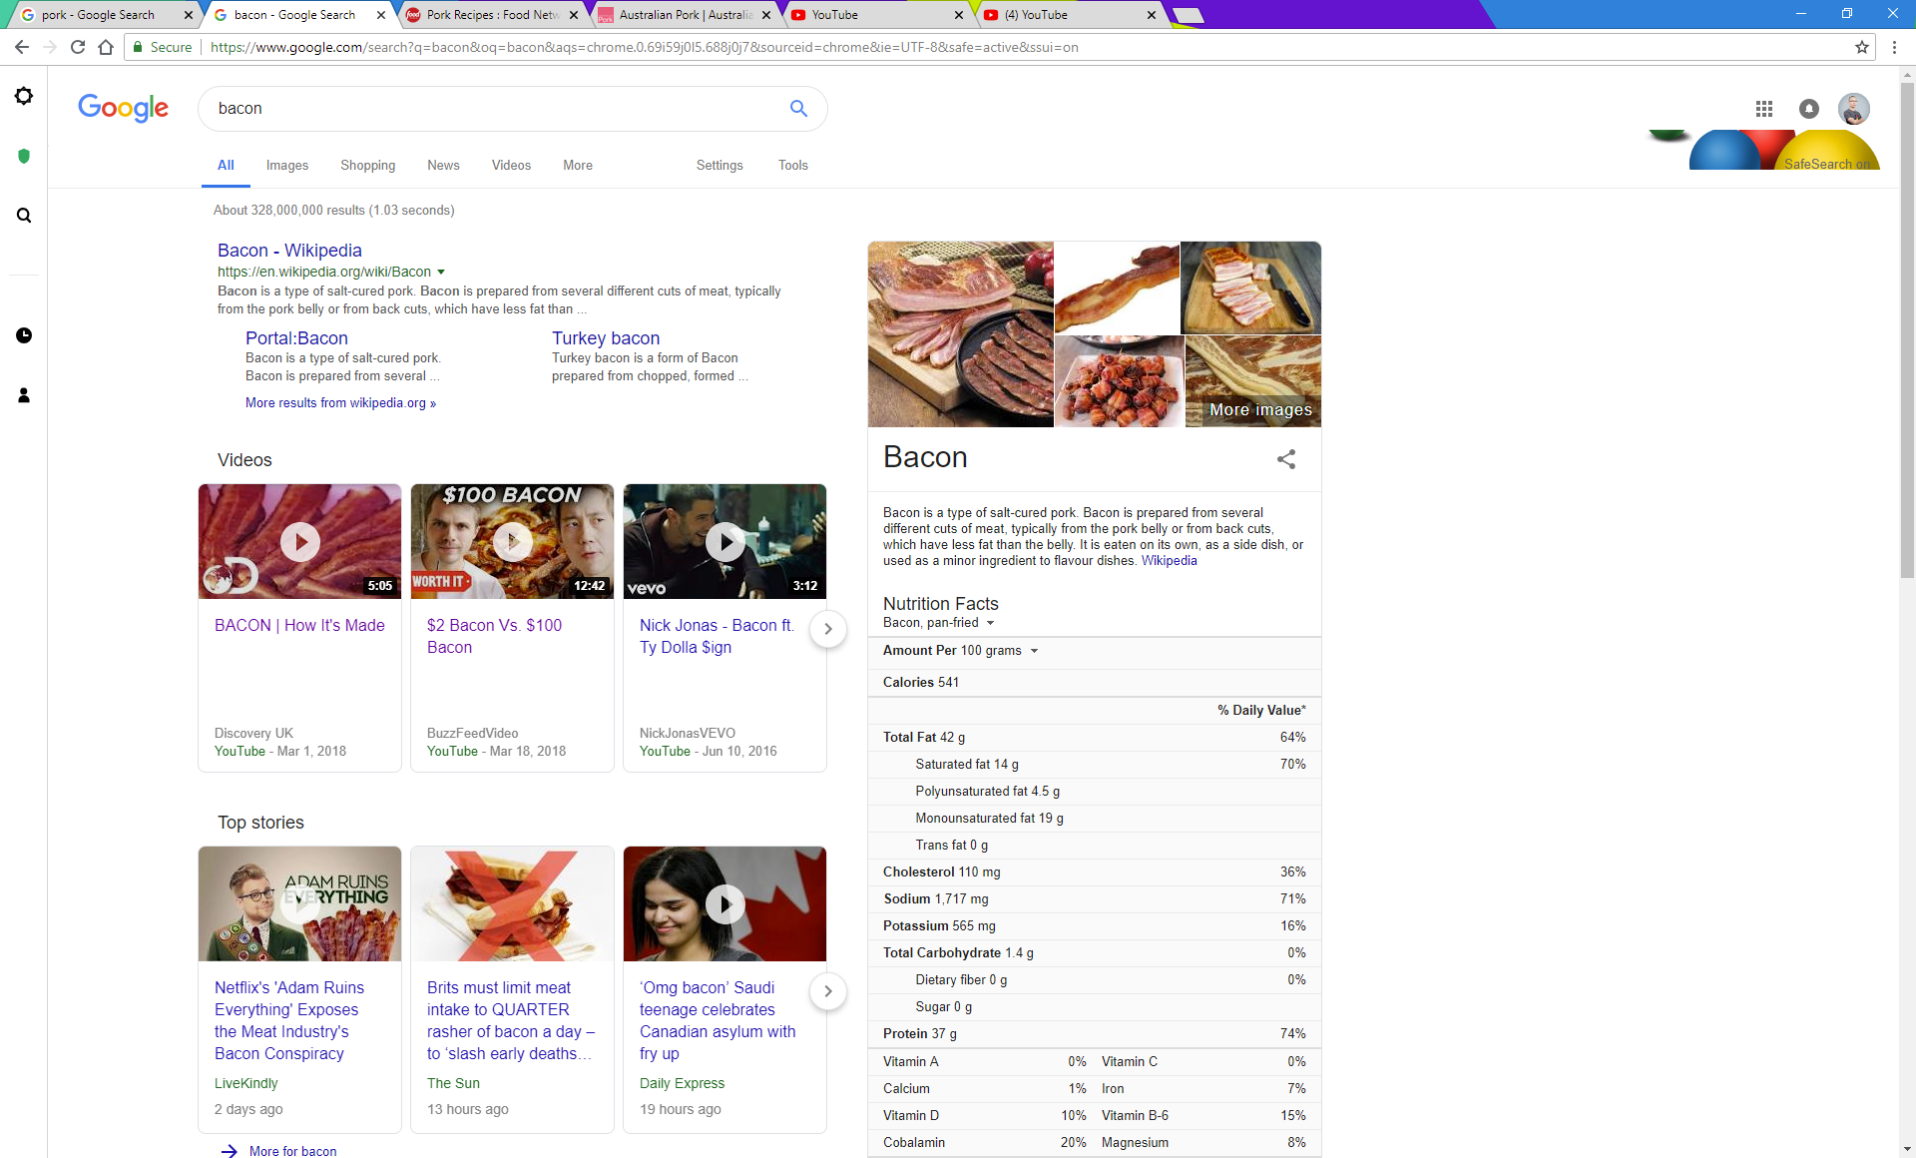
Task: Reload the page with refresh icon
Action: click(78, 47)
